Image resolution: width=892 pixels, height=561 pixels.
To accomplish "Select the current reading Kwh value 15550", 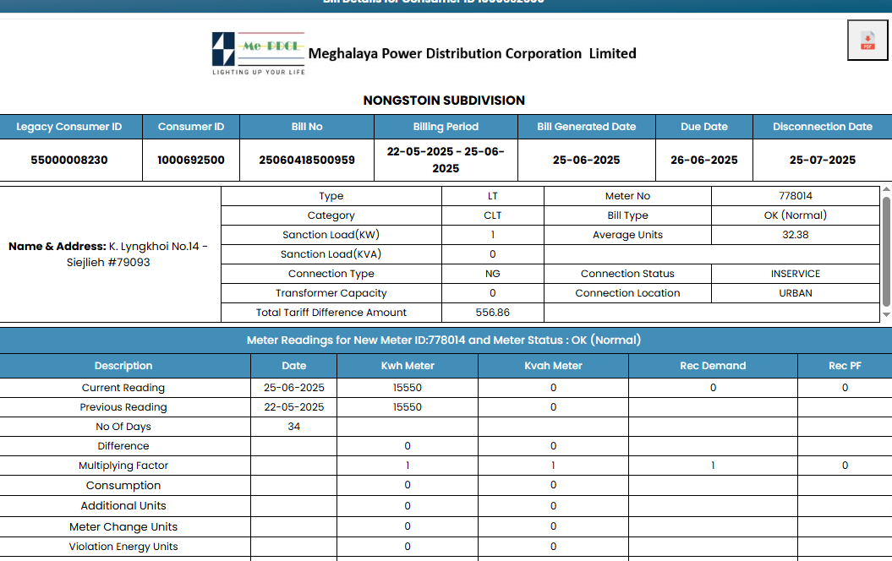I will (408, 388).
